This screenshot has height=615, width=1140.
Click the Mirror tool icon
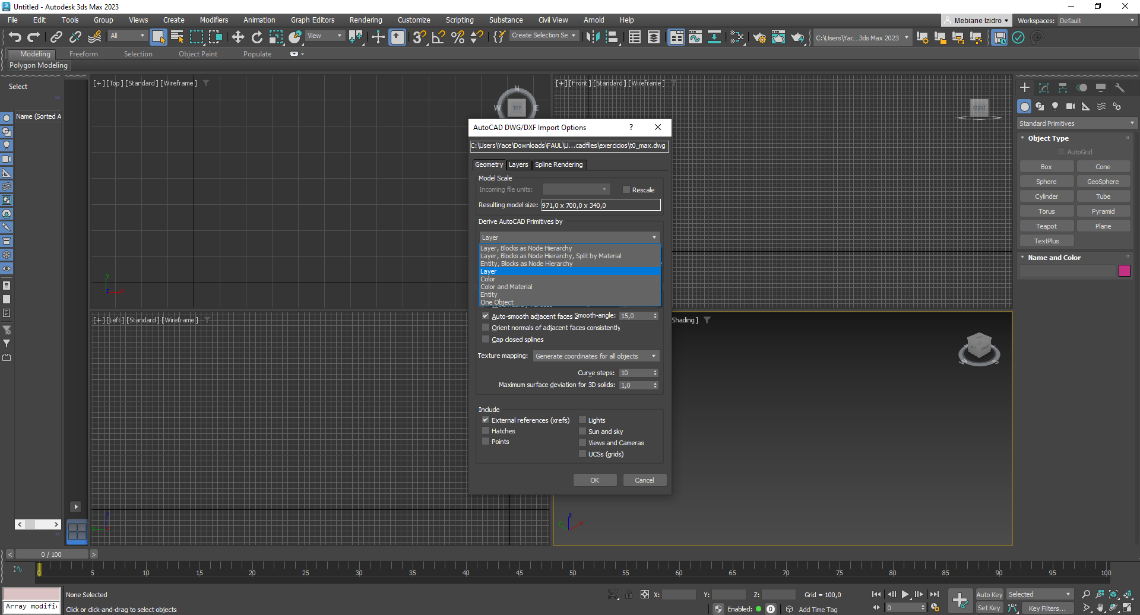click(592, 37)
